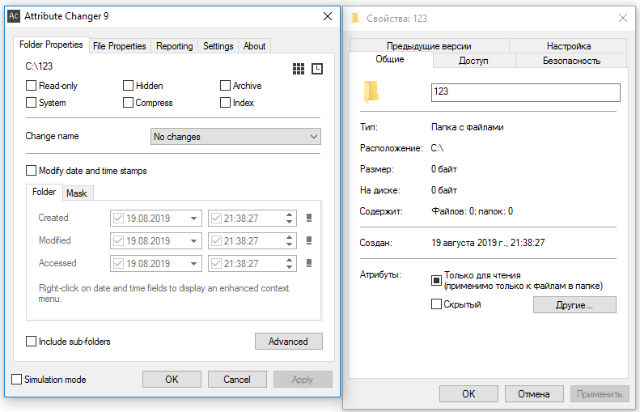640x412 pixels.
Task: Open the Accessed date picker dropdown
Action: 194,264
